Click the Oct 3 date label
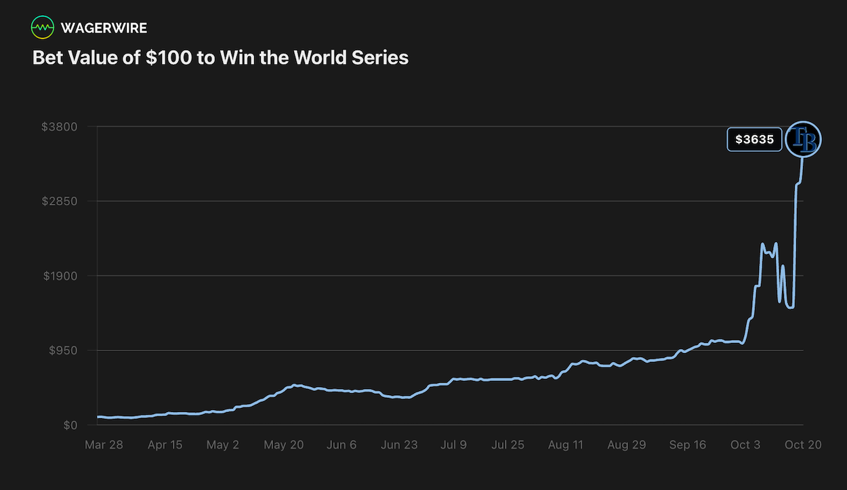This screenshot has width=847, height=490. pyautogui.click(x=745, y=445)
